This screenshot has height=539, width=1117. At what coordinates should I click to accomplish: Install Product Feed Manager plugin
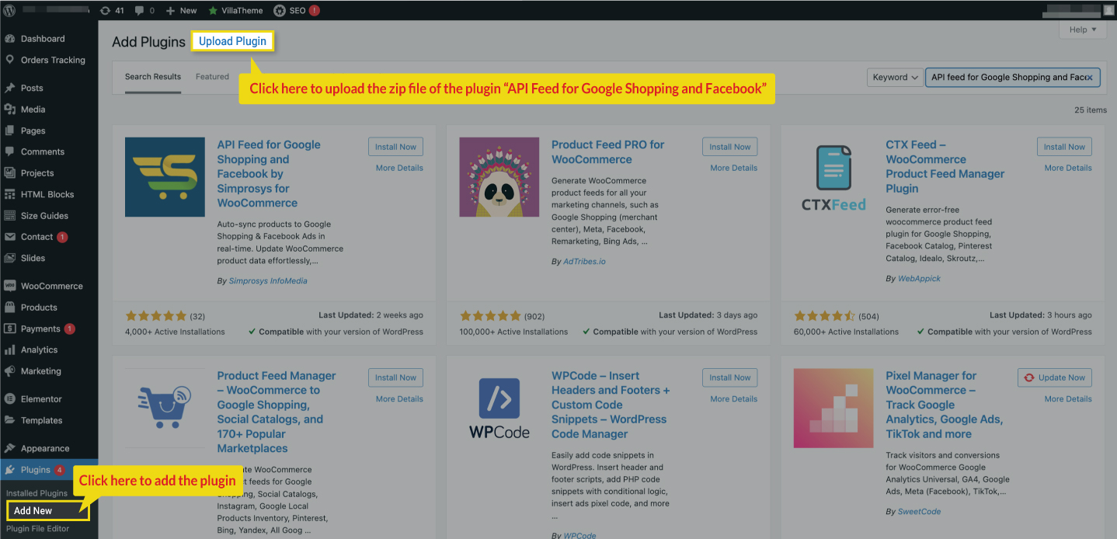click(x=395, y=377)
